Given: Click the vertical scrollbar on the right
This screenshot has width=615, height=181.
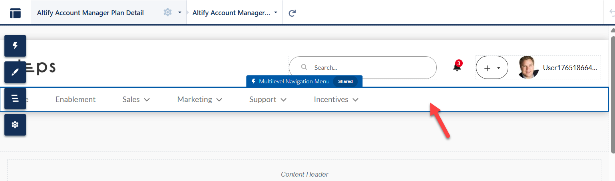Looking at the screenshot, I should click(612, 92).
